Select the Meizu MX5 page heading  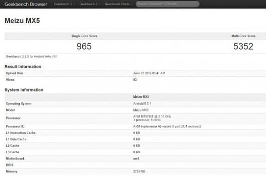pos(22,21)
